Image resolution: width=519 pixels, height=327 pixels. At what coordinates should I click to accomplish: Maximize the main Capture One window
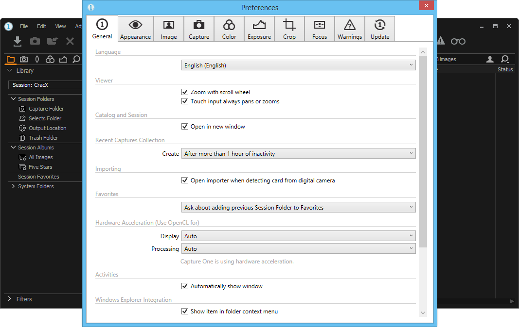pyautogui.click(x=495, y=26)
